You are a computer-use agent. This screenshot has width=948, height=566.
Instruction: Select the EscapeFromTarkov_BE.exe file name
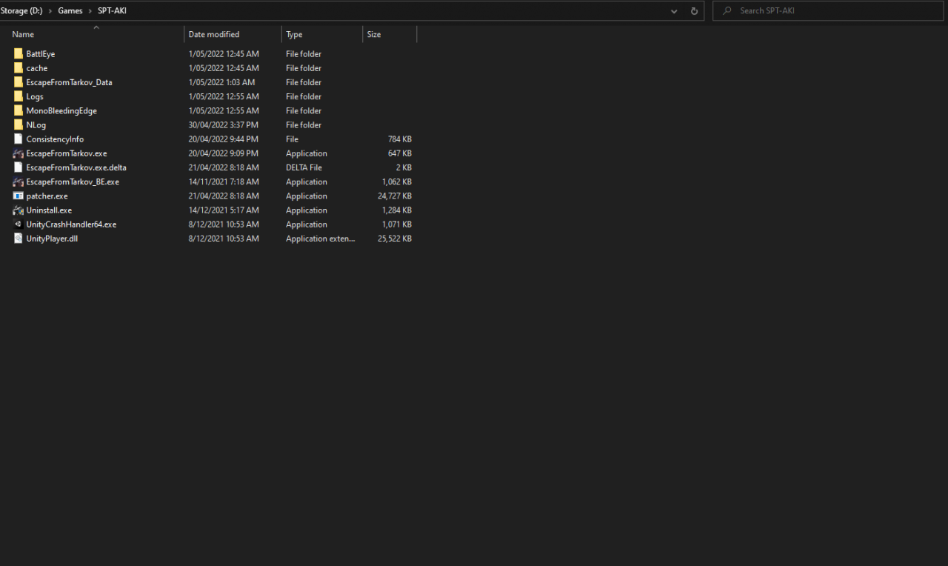73,182
